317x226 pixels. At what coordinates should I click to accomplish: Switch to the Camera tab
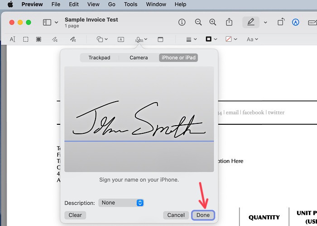pos(139,58)
